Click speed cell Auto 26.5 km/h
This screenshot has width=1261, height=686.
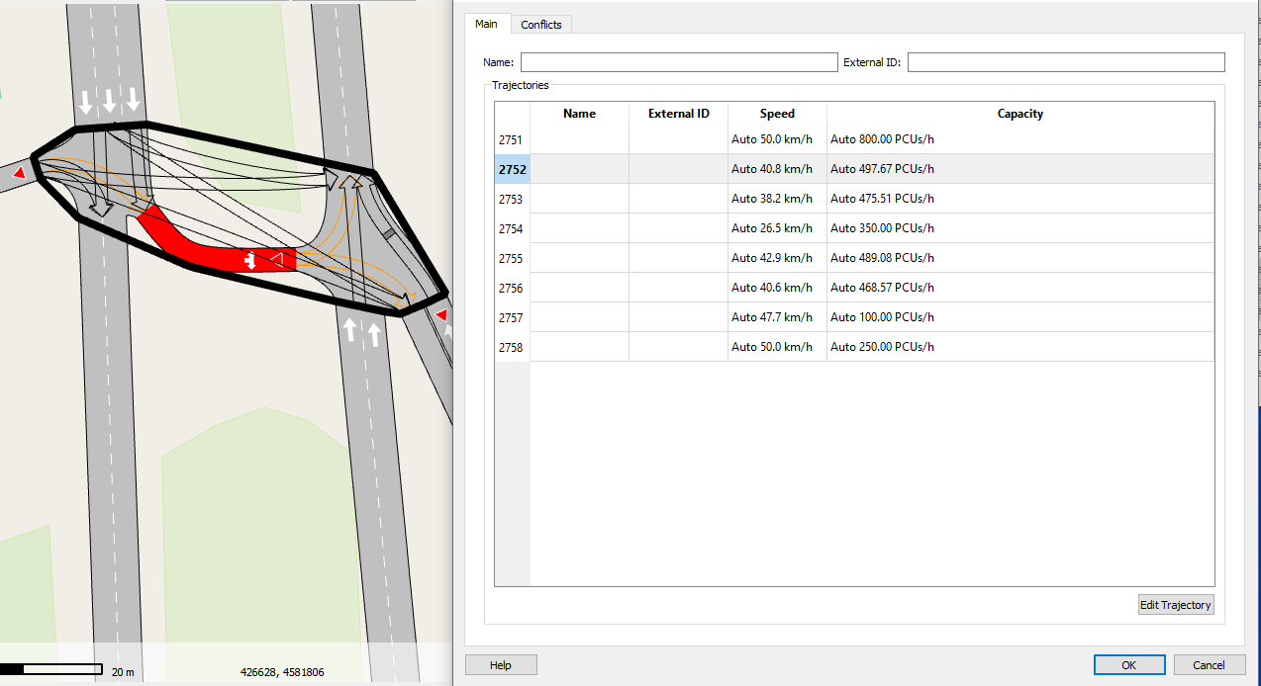pyautogui.click(x=777, y=228)
